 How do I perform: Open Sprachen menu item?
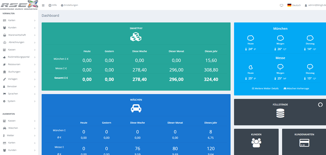point(19,94)
